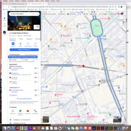Bookmark this page with star icon
This screenshot has height=131, width=131.
click(116, 7)
